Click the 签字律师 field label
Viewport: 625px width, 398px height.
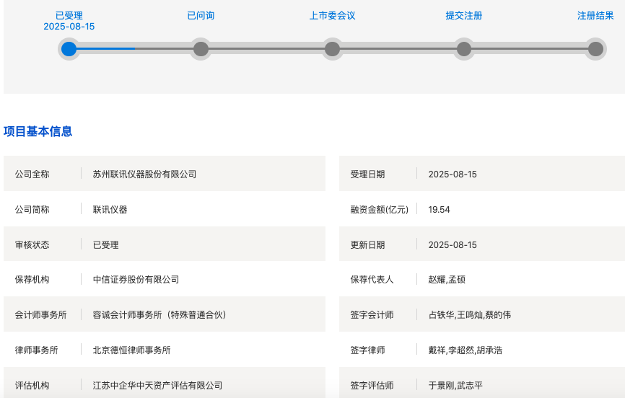coord(367,350)
